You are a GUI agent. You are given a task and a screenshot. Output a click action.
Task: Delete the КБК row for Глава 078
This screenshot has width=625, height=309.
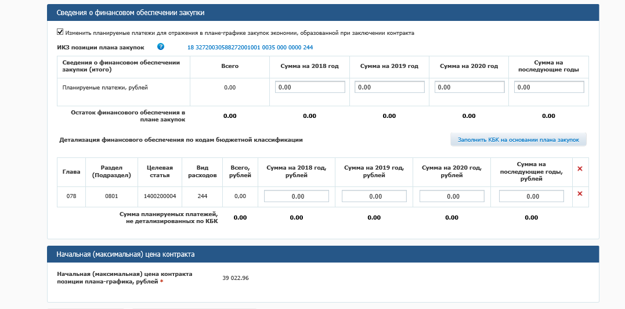coord(580,194)
